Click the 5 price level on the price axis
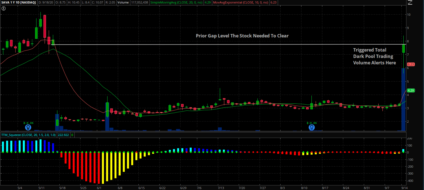 click(408, 81)
